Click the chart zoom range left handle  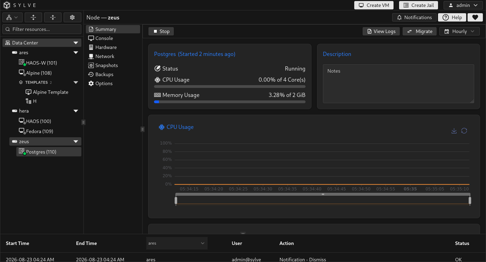click(176, 200)
